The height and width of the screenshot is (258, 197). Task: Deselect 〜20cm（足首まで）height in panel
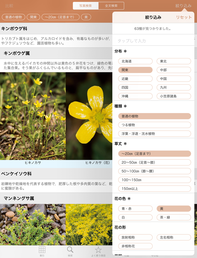point(155,154)
